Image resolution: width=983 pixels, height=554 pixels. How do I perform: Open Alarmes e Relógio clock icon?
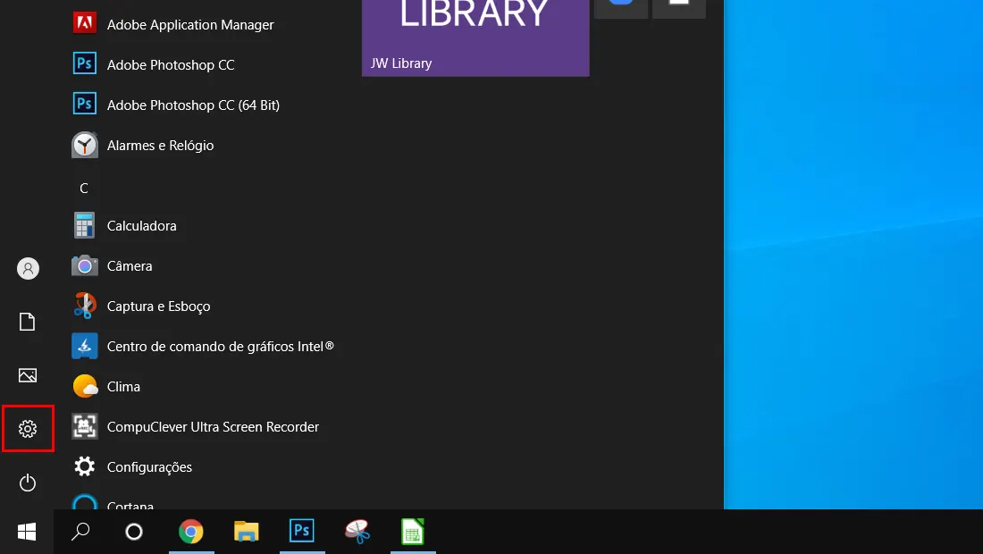(x=85, y=145)
